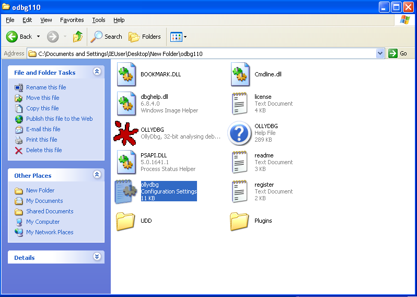
Task: Click the 'Plugins' folder name
Action: pyautogui.click(x=263, y=221)
